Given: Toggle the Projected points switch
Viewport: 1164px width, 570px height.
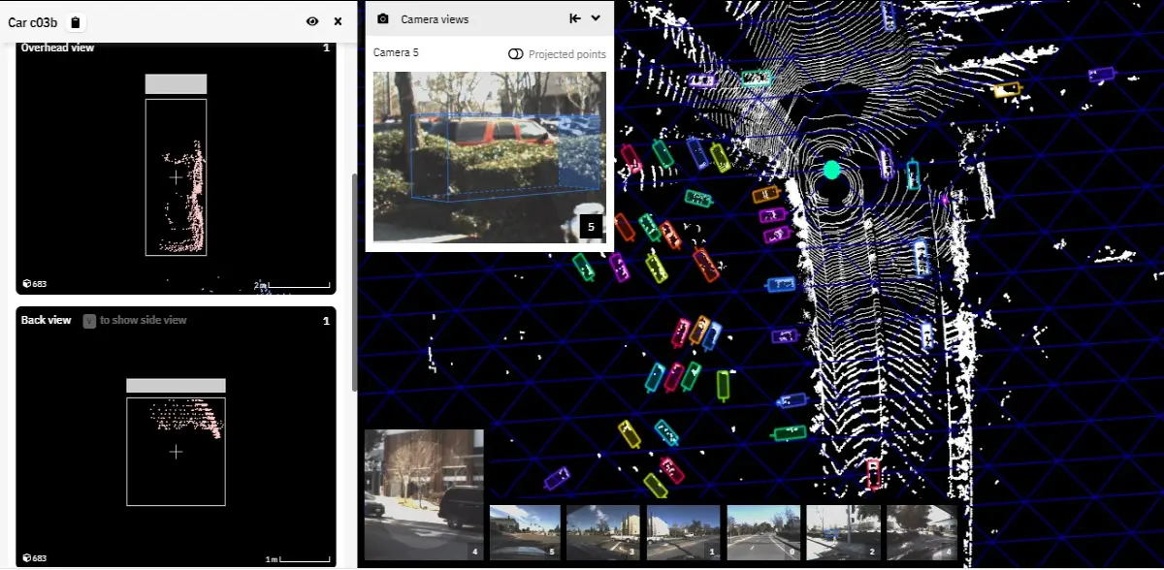Looking at the screenshot, I should pos(516,54).
